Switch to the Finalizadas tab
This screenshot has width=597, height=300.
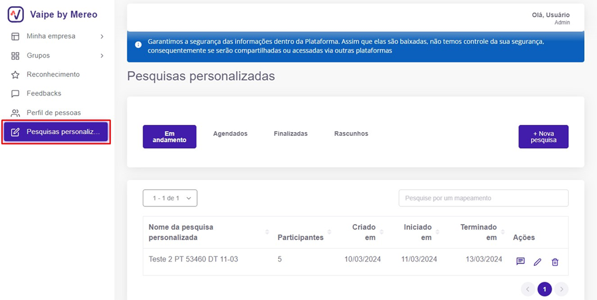[290, 133]
